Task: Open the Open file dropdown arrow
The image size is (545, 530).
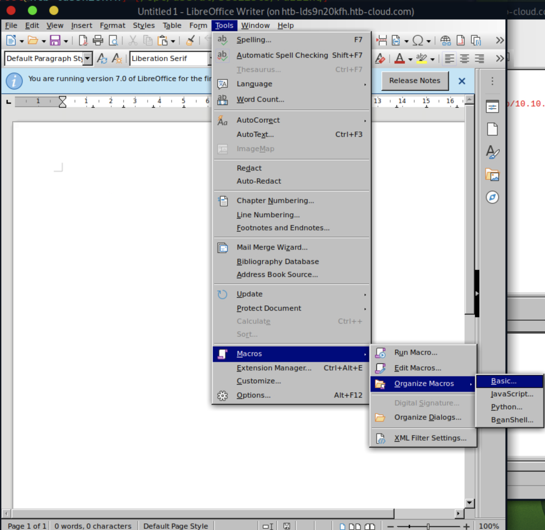Action: coord(43,41)
